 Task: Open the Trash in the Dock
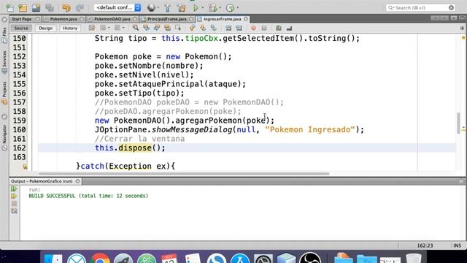[x=414, y=258]
